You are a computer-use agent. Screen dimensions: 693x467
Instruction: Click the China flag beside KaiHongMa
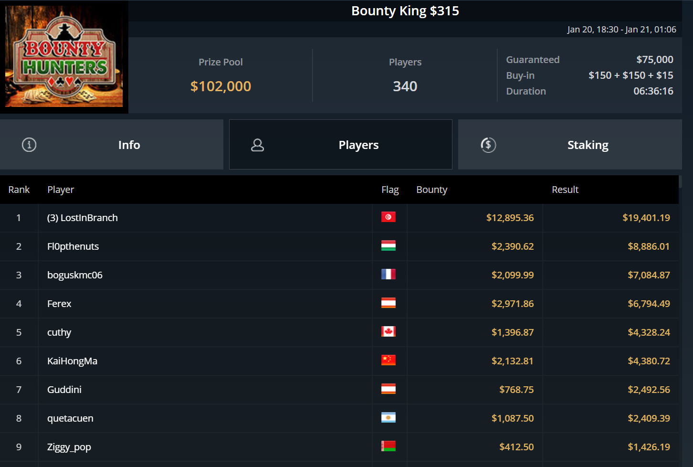click(388, 361)
